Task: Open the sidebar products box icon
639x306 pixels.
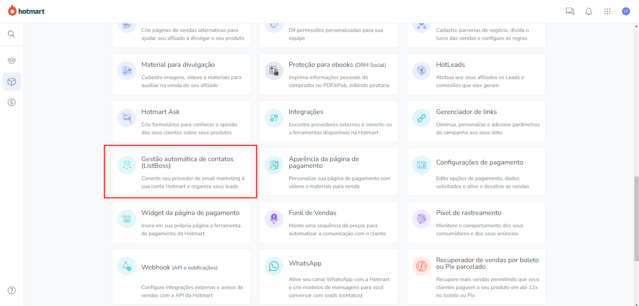Action: (12, 81)
